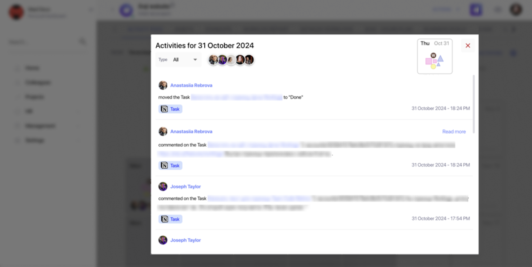Open first Joseph Taylor profile link
Screen dimensions: 532x267
(185, 187)
